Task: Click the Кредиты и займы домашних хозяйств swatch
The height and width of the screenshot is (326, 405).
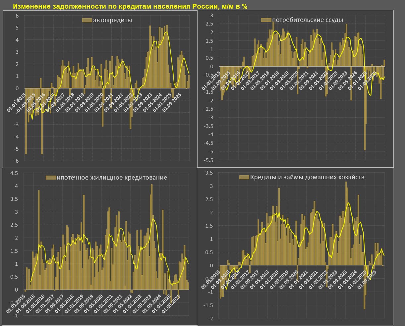Action: (x=244, y=177)
